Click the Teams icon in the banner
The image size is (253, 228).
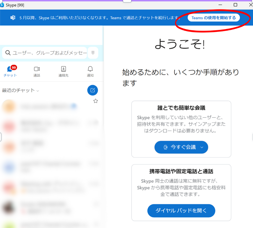click(13, 17)
